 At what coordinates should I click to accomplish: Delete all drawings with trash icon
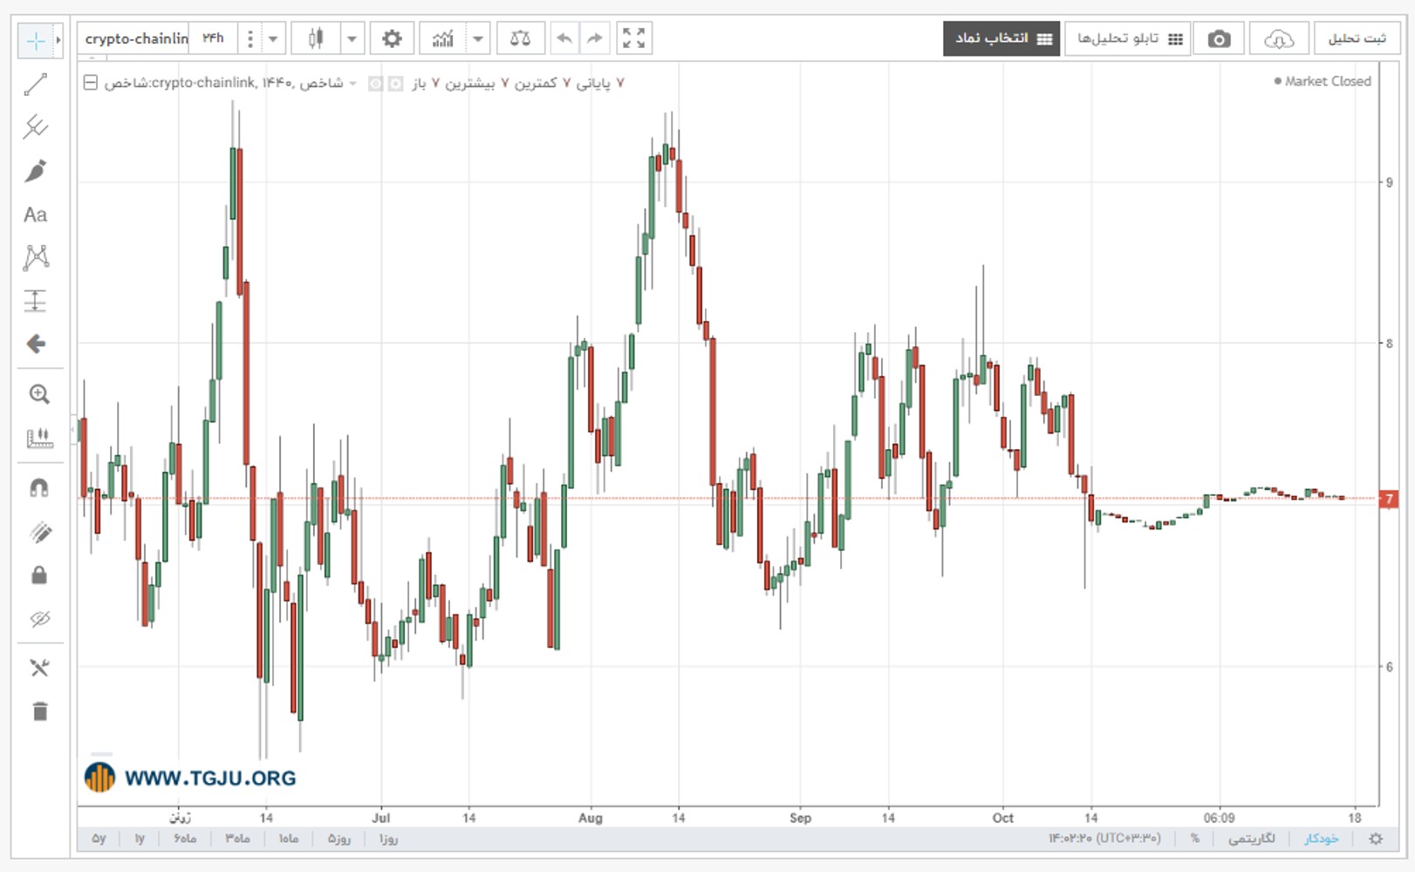(39, 712)
